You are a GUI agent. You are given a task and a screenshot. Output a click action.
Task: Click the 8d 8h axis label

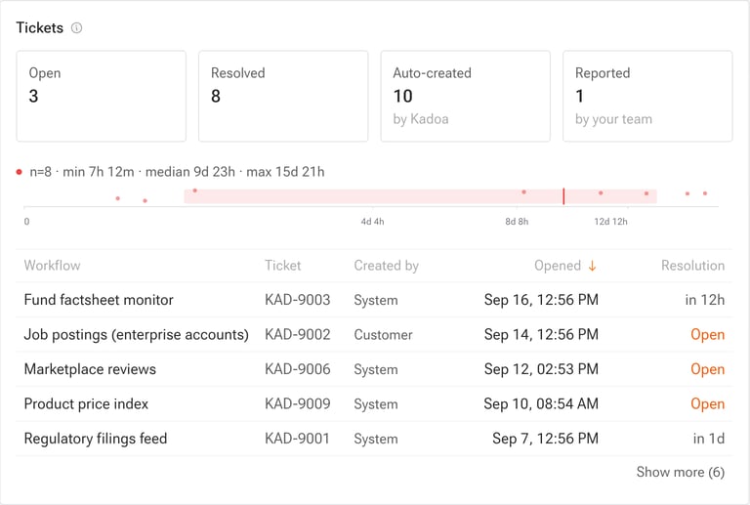click(517, 222)
